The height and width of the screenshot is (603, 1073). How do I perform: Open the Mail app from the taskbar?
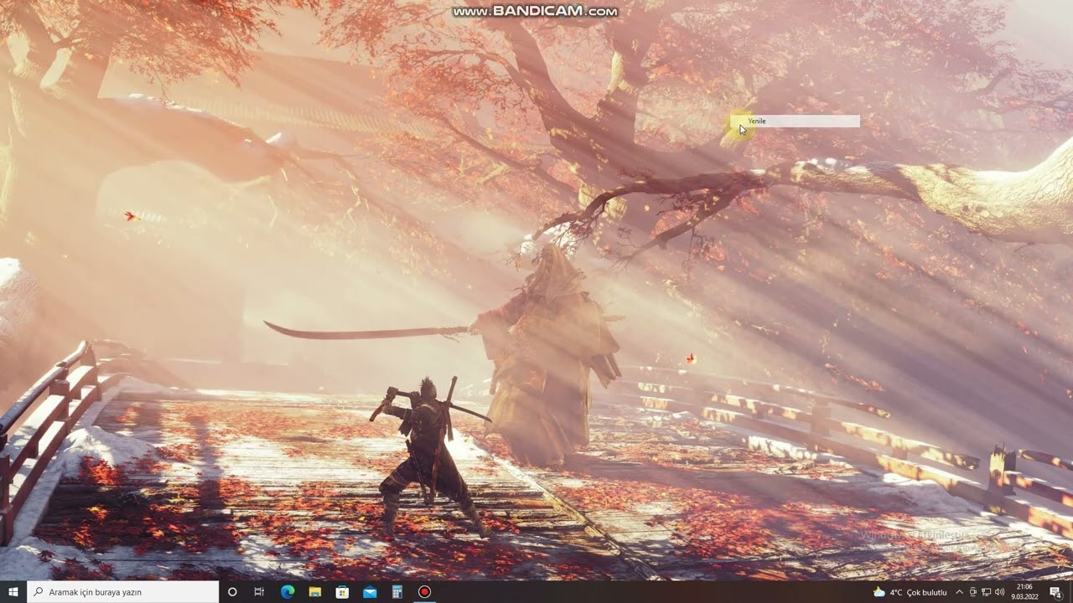coord(370,592)
